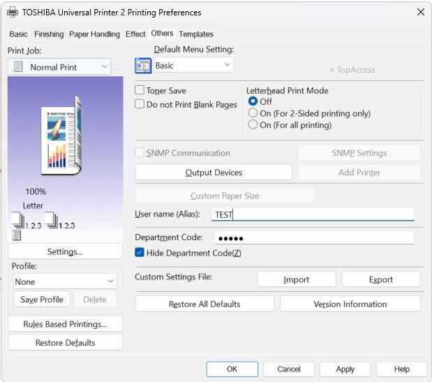Click the Default Menu Setting icon

142,66
